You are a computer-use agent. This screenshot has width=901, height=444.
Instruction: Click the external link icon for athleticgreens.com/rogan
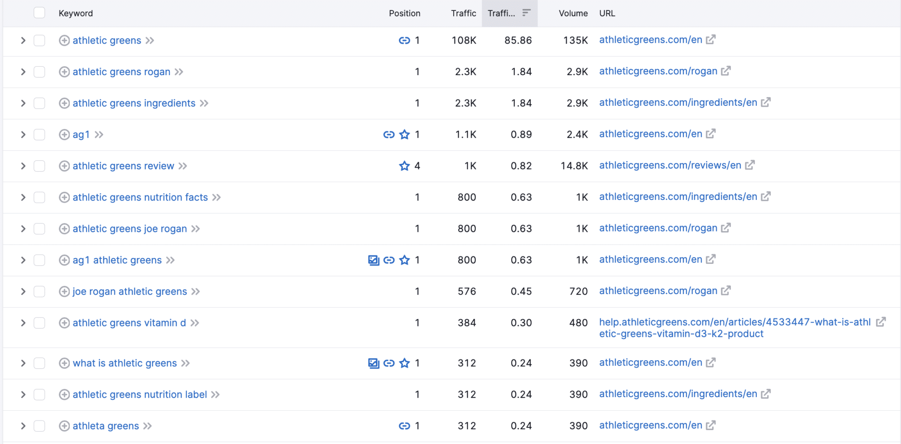click(726, 71)
